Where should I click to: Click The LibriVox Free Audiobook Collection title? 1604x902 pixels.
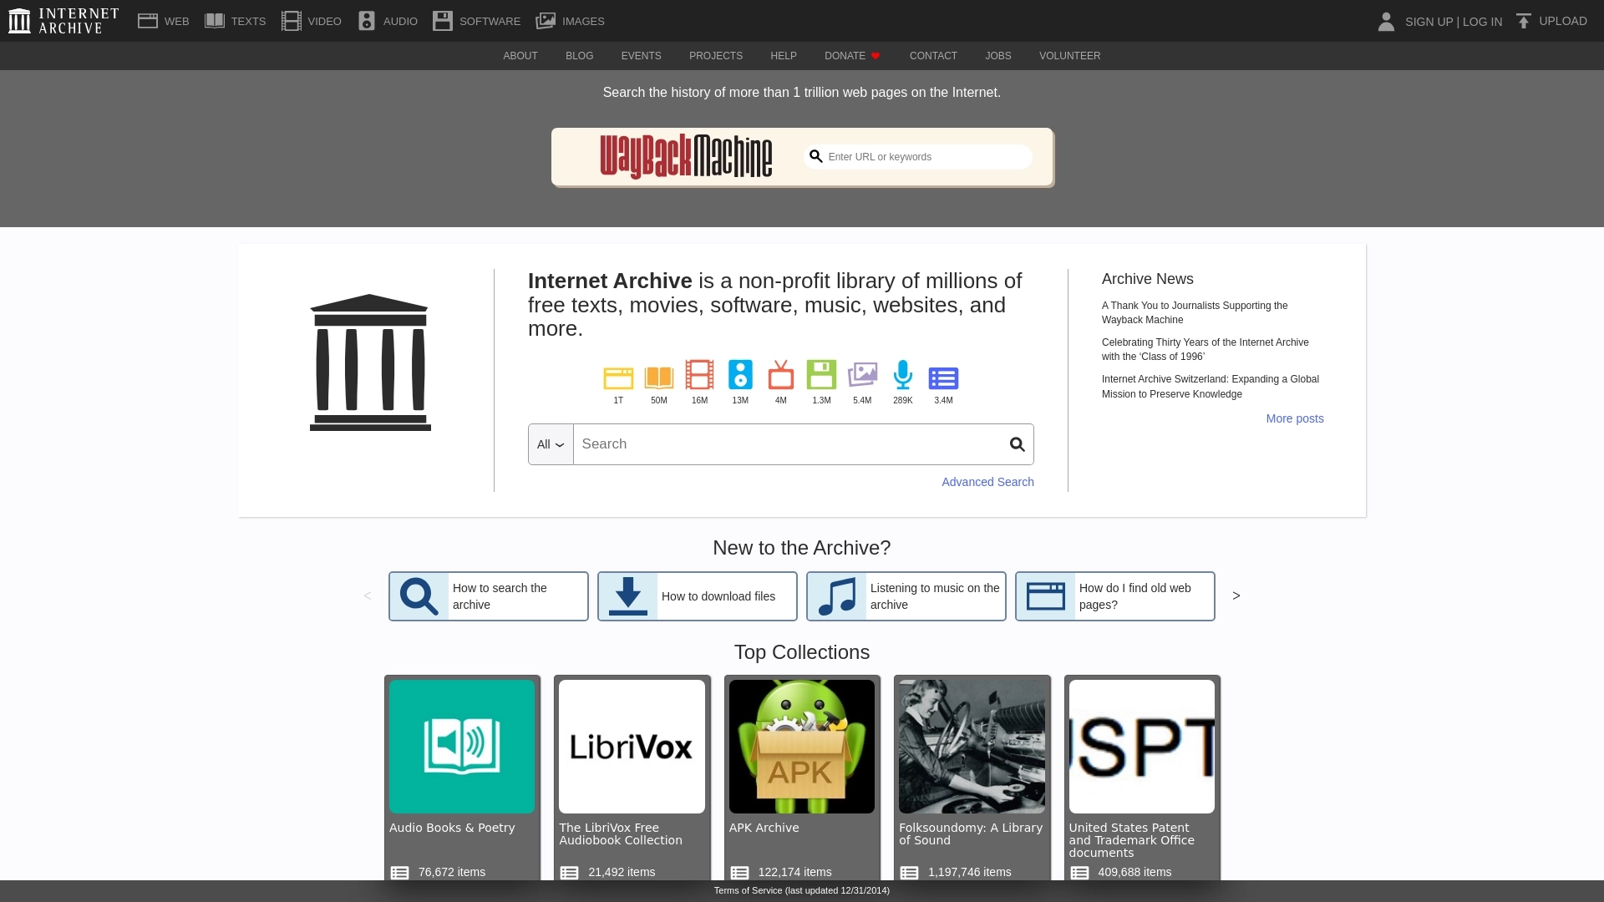[x=621, y=834]
